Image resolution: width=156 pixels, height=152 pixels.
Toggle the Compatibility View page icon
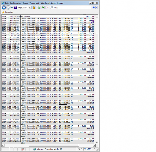pos(39,7)
